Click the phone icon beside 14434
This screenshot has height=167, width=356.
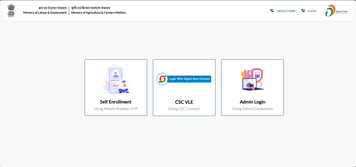point(303,11)
